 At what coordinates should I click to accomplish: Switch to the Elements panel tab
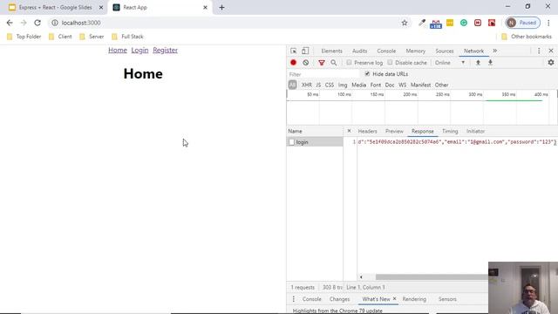(331, 51)
